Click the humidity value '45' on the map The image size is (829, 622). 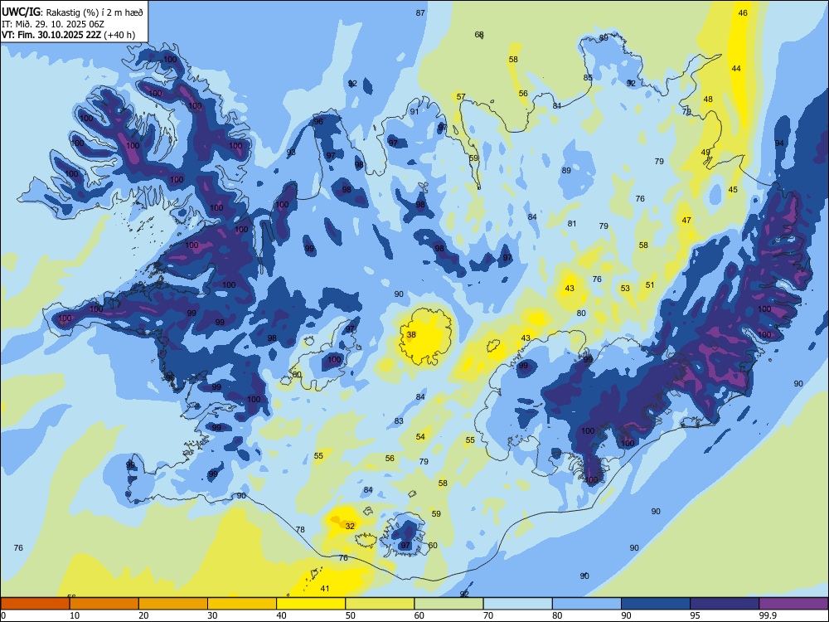pos(733,189)
